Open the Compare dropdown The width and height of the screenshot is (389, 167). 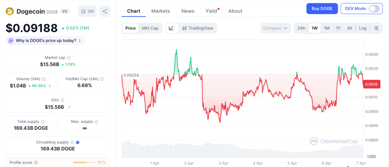(276, 28)
